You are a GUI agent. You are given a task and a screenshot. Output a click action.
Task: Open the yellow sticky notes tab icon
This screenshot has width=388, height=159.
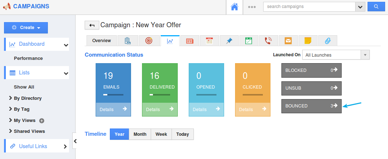coord(308,41)
